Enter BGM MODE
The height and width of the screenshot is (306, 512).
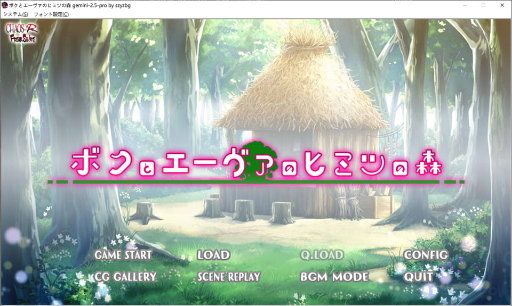point(334,277)
